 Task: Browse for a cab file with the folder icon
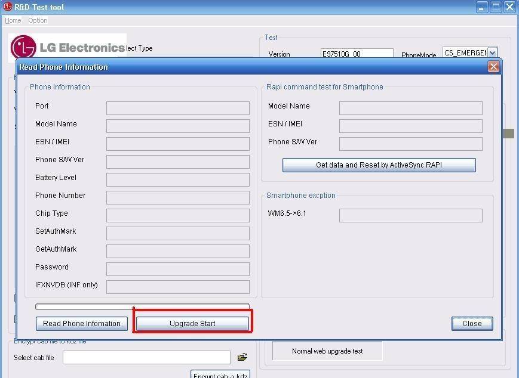click(242, 357)
